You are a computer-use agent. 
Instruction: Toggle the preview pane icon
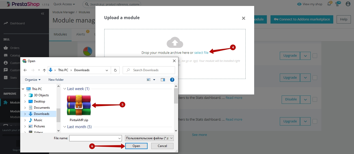(x=163, y=80)
